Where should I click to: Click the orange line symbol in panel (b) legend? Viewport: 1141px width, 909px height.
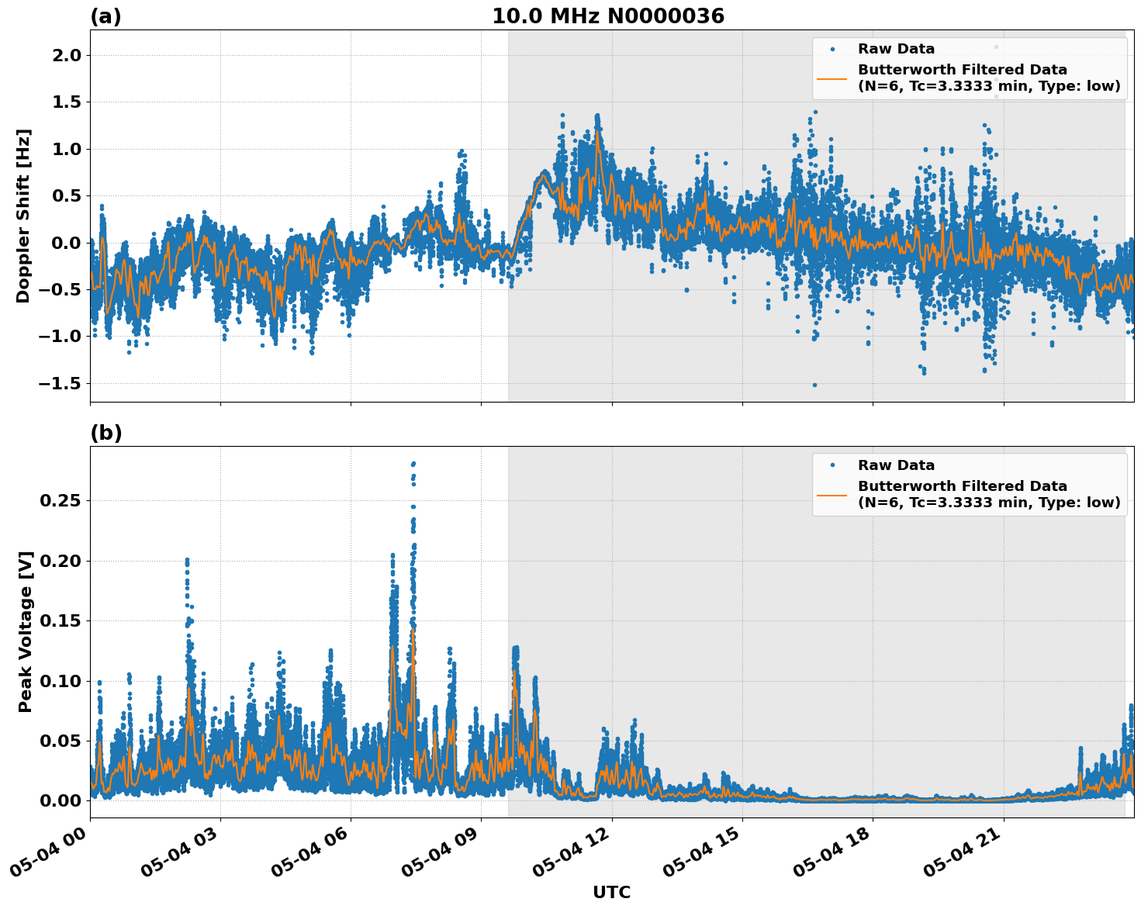click(832, 495)
